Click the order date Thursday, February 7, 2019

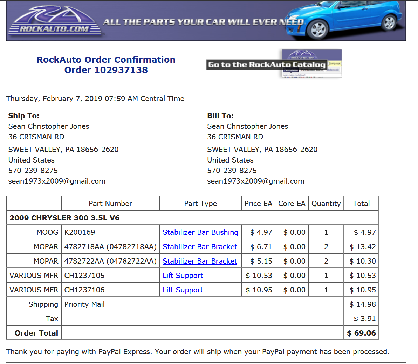point(95,99)
